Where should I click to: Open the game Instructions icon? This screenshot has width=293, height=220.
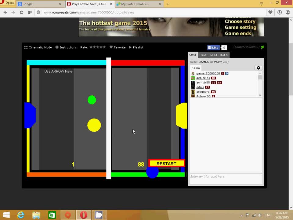point(57,47)
